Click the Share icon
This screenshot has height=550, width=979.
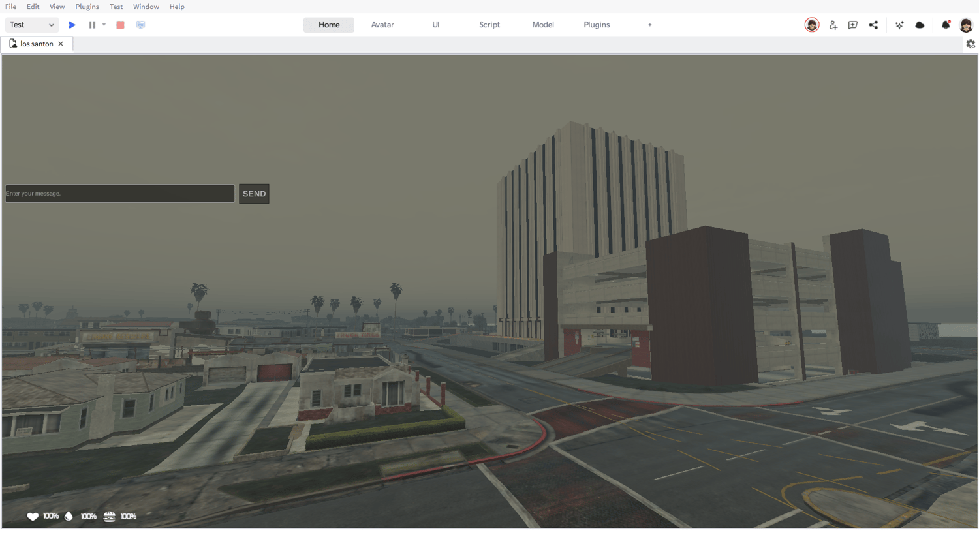(873, 25)
